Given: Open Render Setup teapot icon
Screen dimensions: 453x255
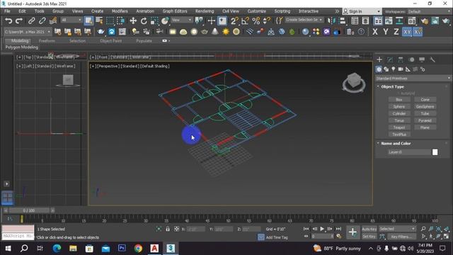Looking at the screenshot, I should pyautogui.click(x=425, y=21).
